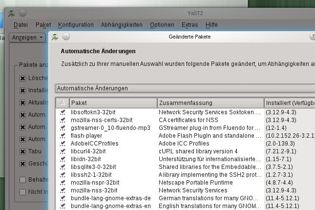Click status icon for gstreamer-0_10-fluendo-mp3
This screenshot has width=315, height=210.
[x=63, y=128]
